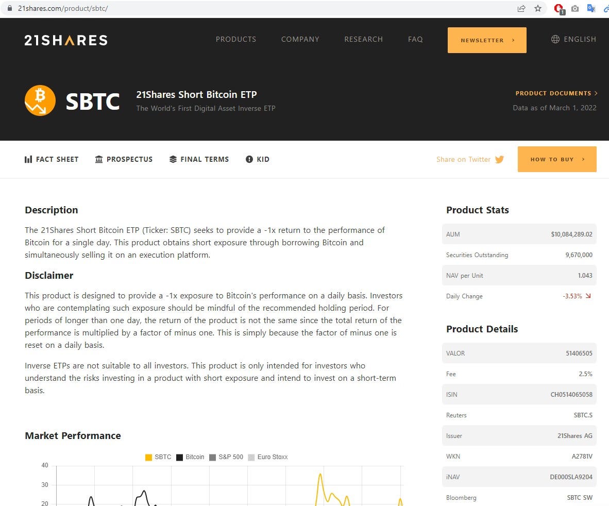Click the WKN code A2781V

[582, 456]
